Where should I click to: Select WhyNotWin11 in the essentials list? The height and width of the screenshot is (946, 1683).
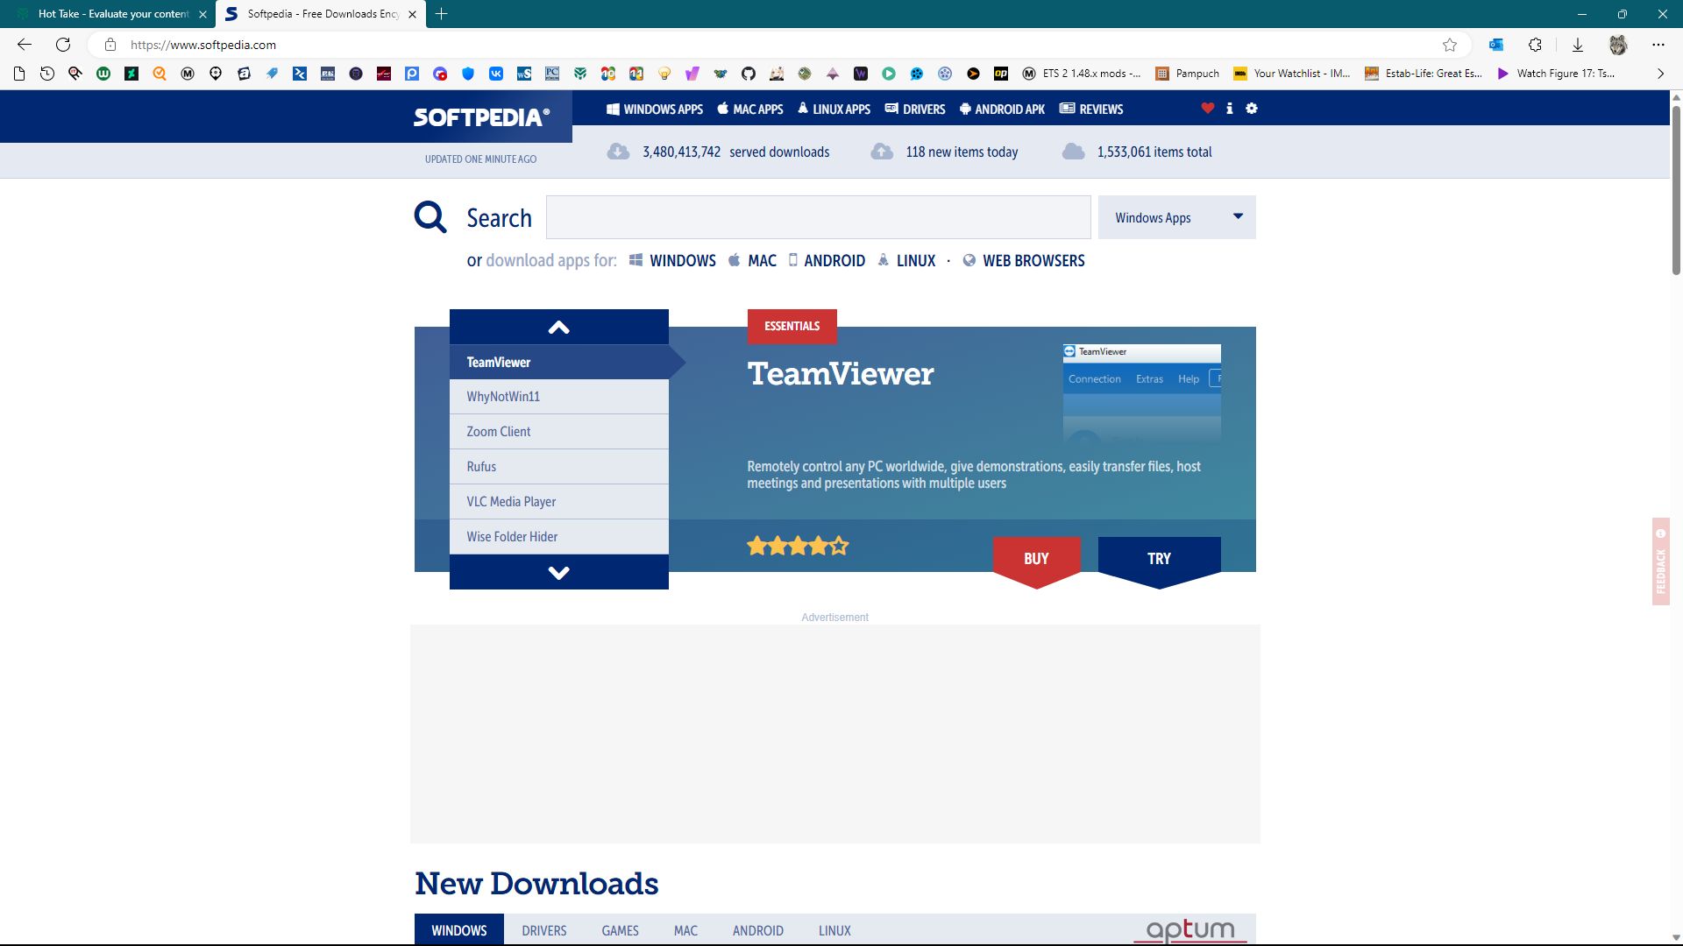(559, 397)
